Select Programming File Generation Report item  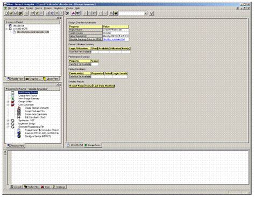41,130
